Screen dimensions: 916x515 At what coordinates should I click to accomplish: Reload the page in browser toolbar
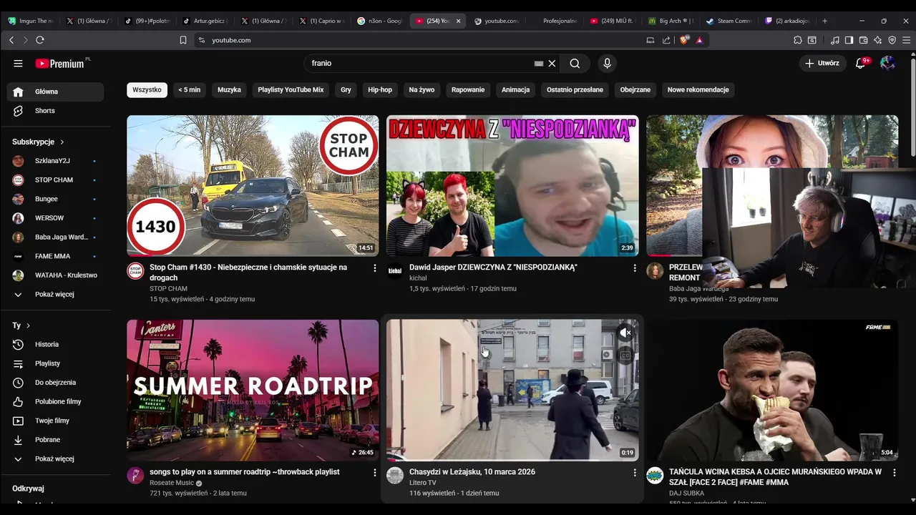click(x=40, y=40)
